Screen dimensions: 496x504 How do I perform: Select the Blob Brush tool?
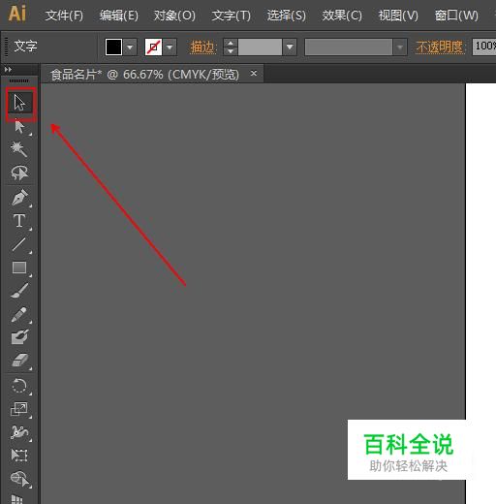click(19, 337)
